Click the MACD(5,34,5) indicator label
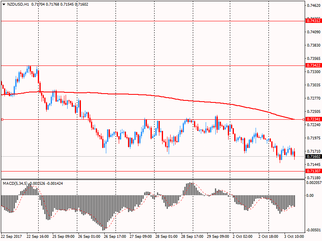 (15, 184)
